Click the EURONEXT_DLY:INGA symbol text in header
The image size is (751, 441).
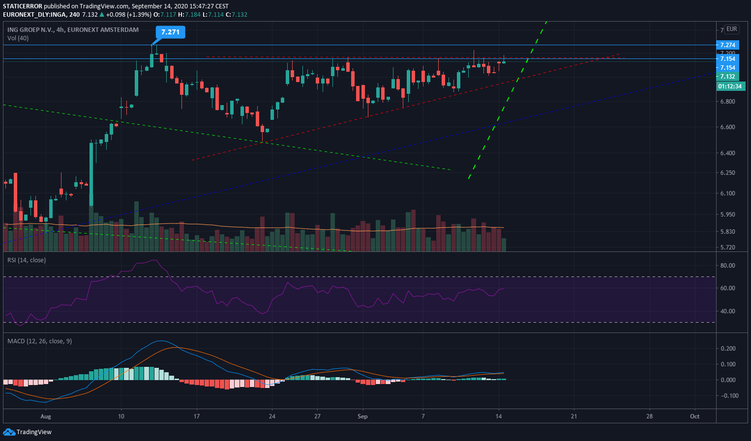(34, 15)
